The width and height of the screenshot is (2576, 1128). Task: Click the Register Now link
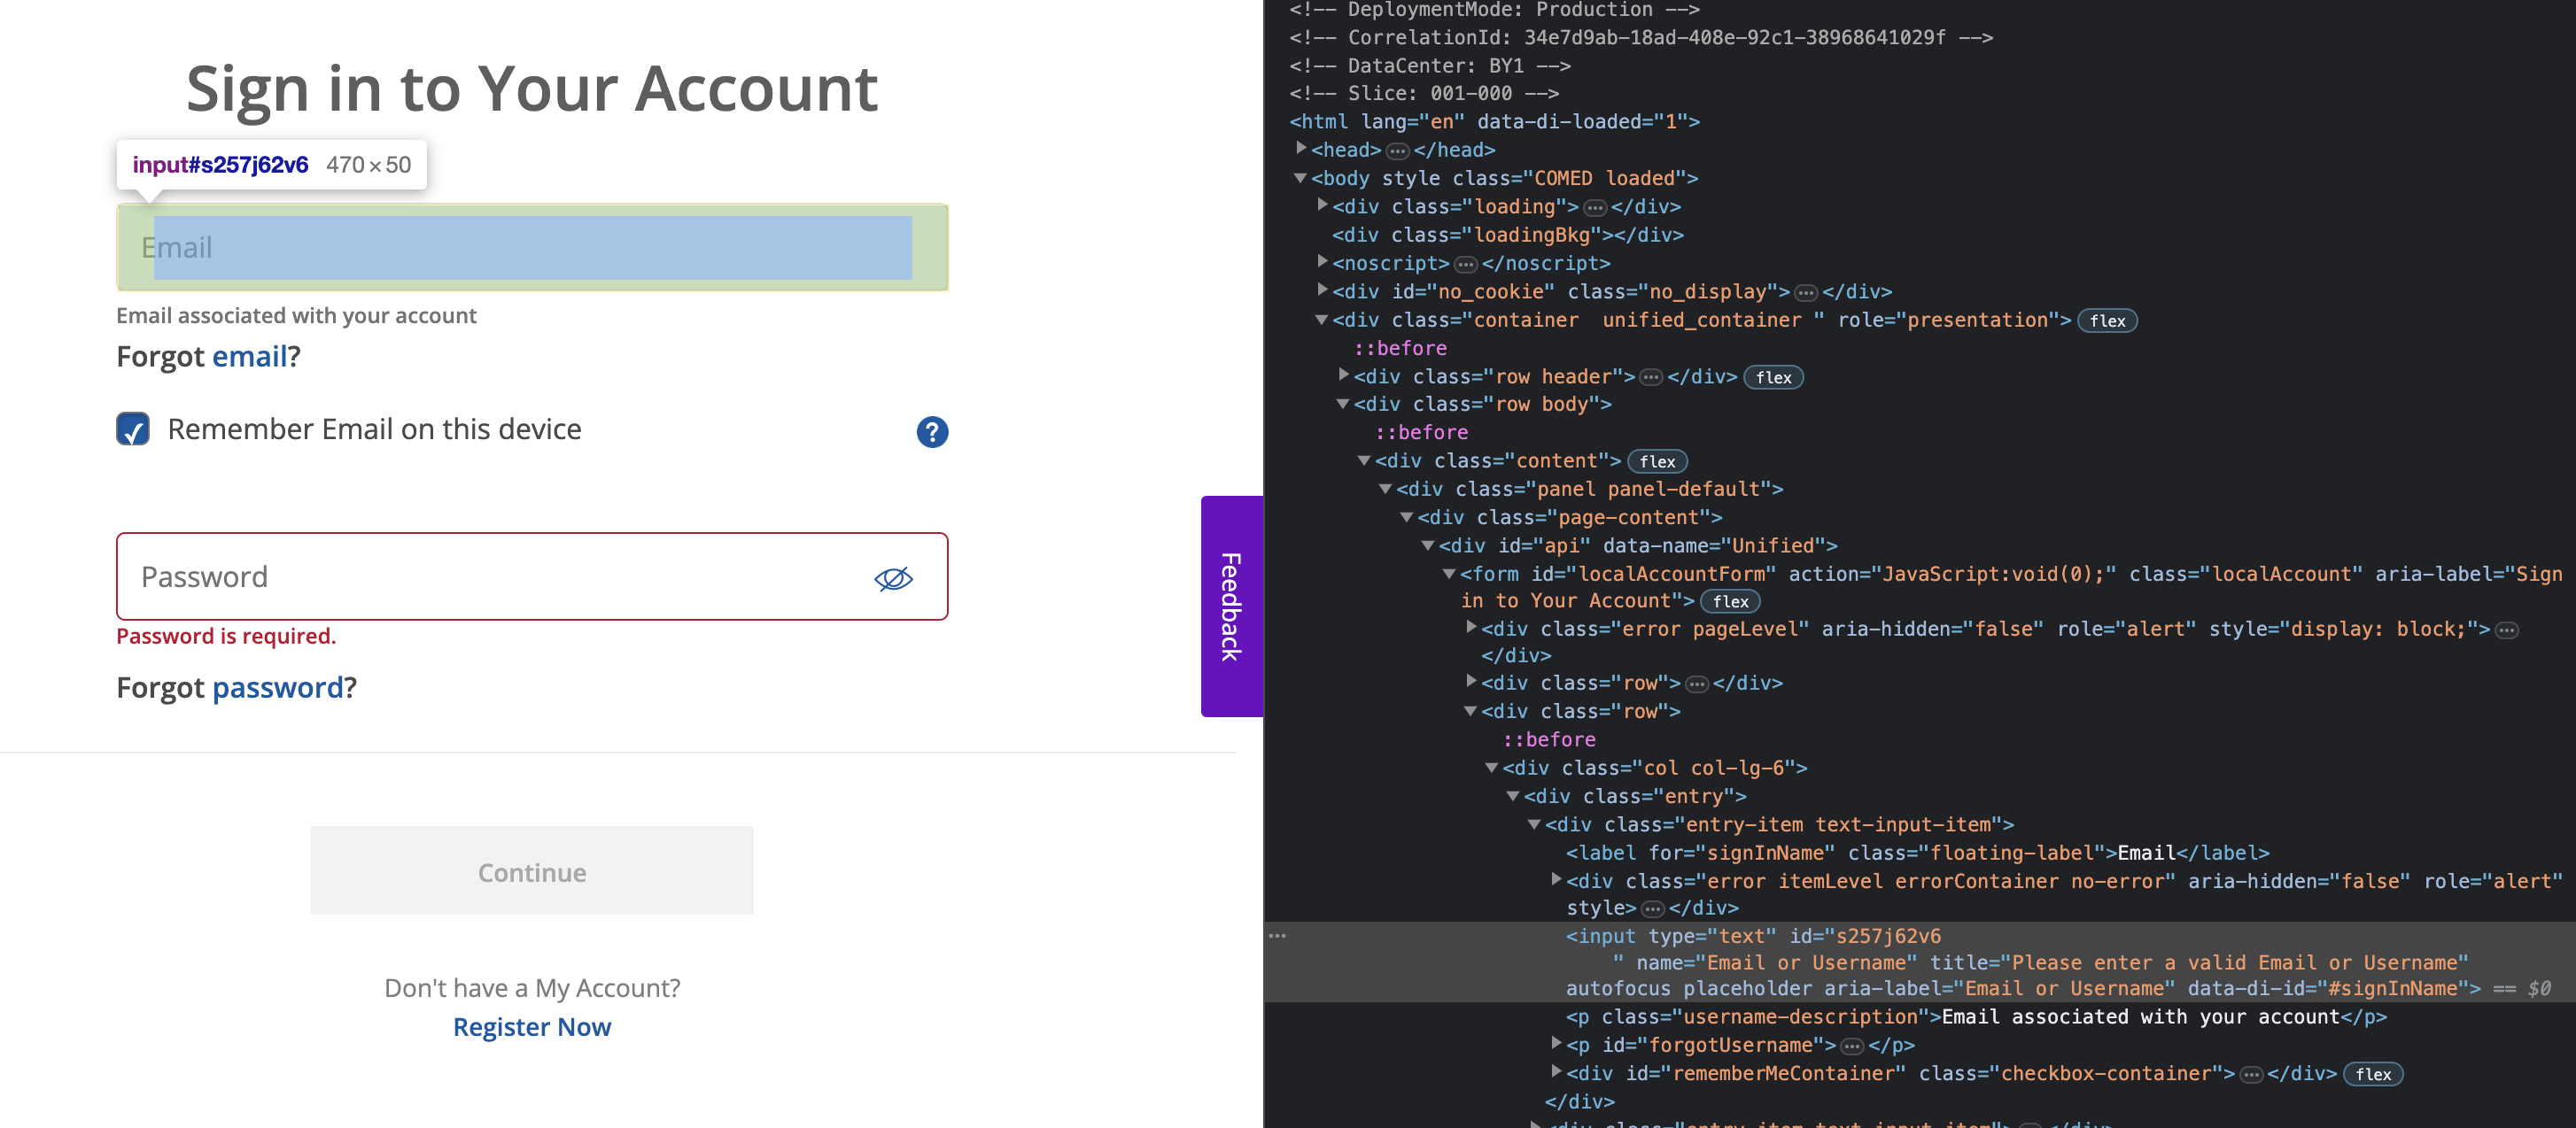pos(531,1026)
